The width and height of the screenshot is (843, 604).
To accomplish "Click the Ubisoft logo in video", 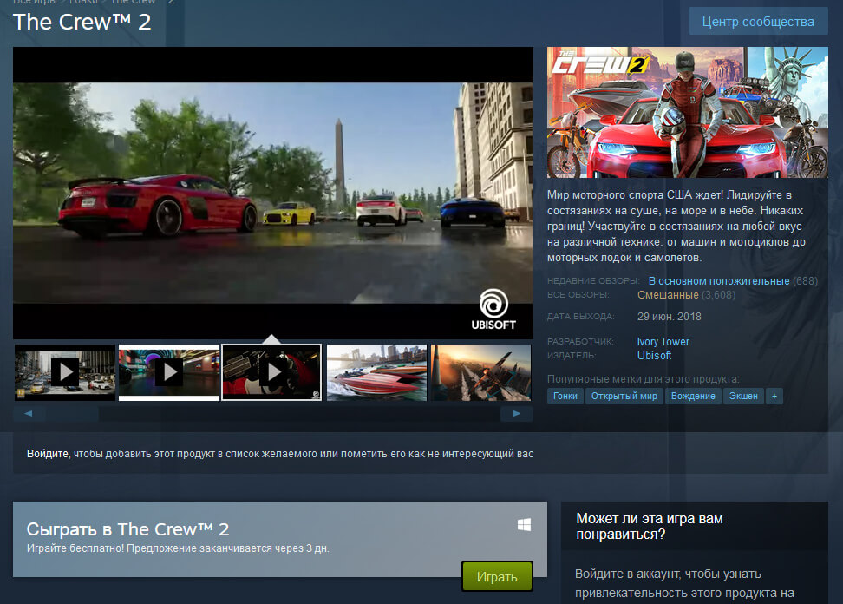I will (x=493, y=309).
